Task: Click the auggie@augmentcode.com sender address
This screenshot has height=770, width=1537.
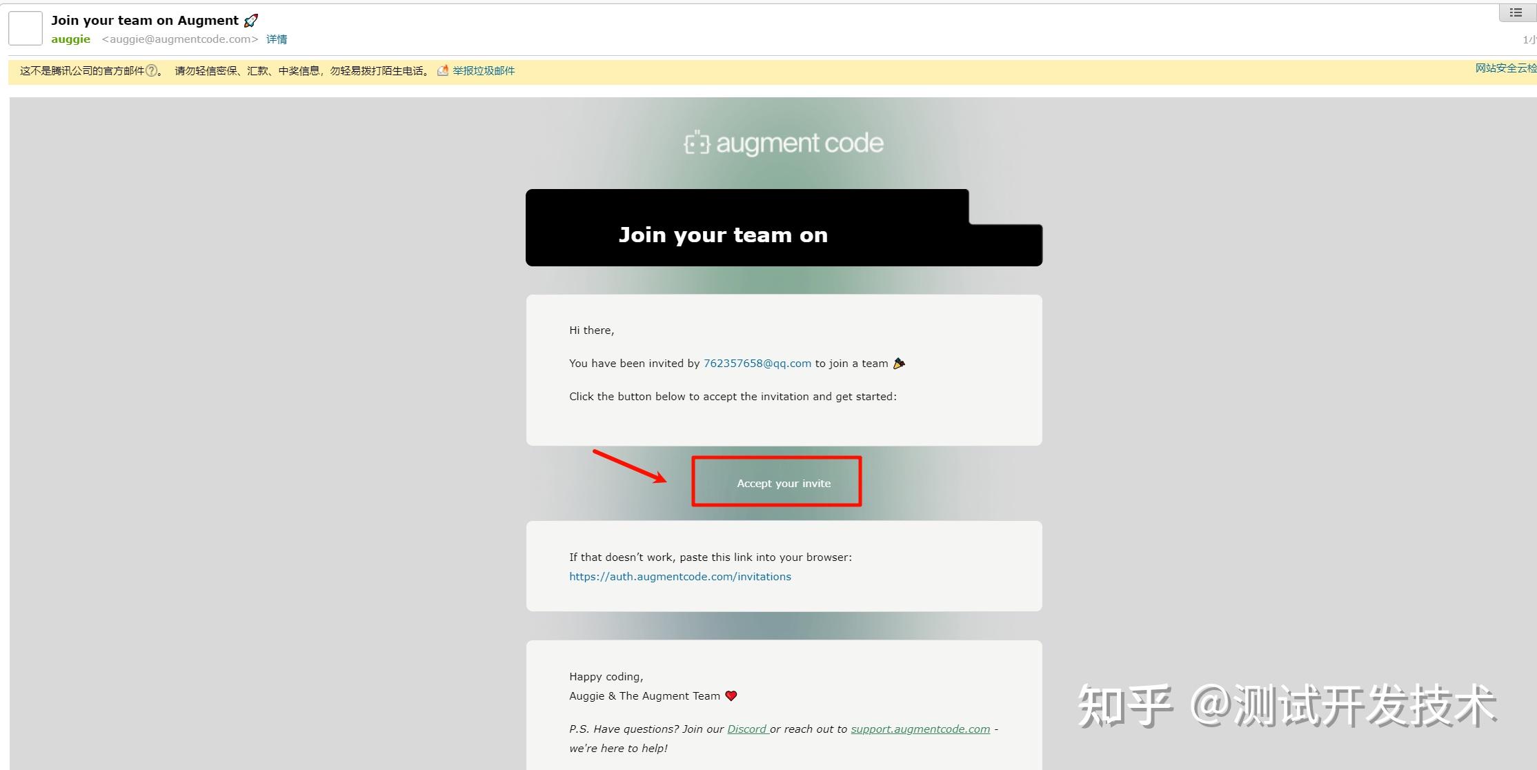Action: click(x=180, y=39)
